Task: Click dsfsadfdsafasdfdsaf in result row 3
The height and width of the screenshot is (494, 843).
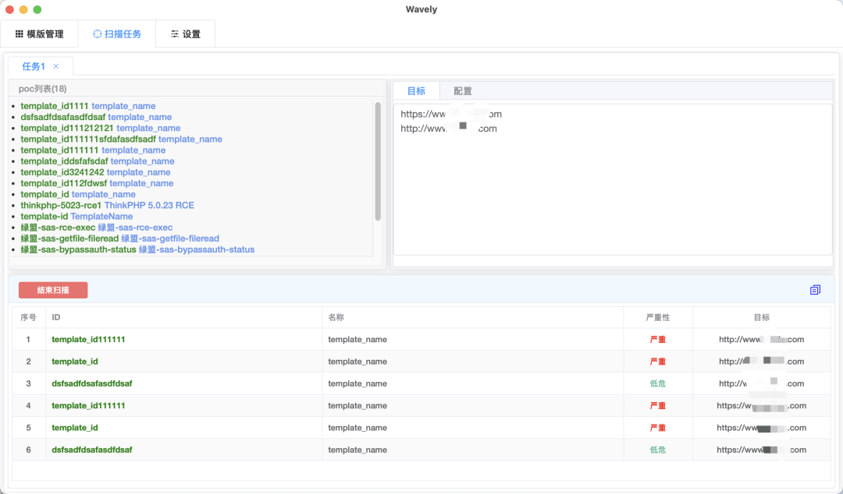Action: (x=92, y=383)
